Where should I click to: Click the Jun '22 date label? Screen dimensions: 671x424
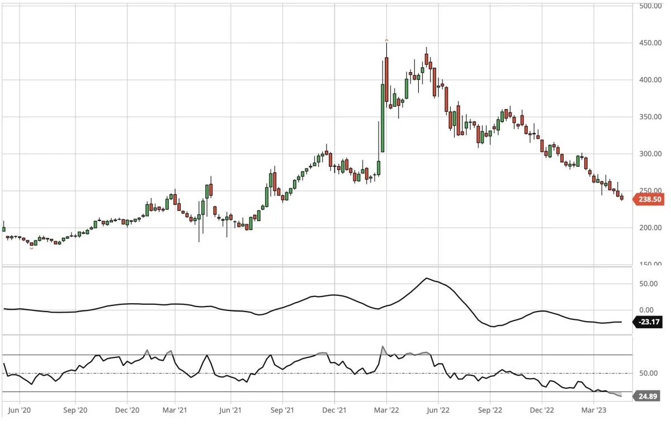(x=438, y=410)
